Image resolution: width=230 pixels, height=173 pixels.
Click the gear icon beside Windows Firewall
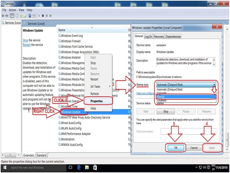(59, 41)
